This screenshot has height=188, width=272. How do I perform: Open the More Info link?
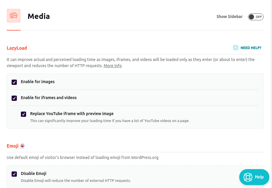tap(113, 66)
